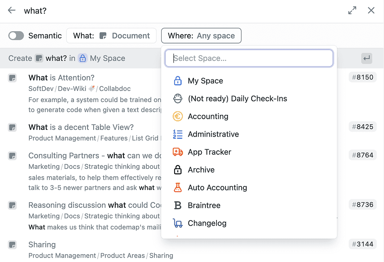Image resolution: width=384 pixels, height=262 pixels.
Task: Click the Accounting euro coin icon
Action: 178,117
